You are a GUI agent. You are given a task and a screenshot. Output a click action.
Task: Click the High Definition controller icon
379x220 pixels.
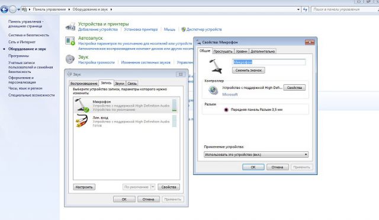pyautogui.click(x=213, y=90)
